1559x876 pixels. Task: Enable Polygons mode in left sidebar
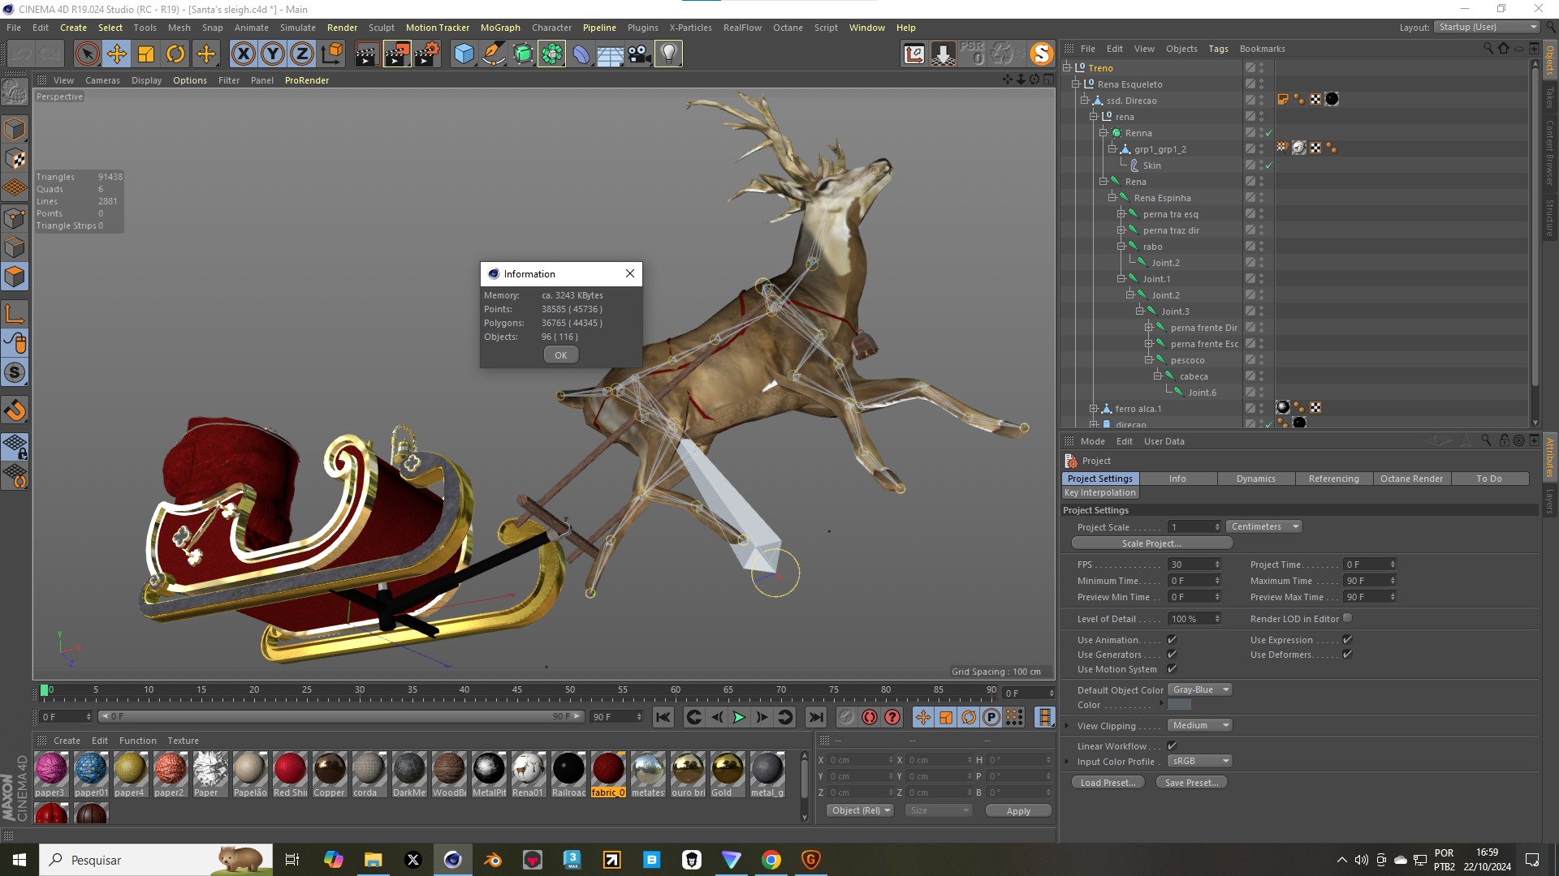15,277
